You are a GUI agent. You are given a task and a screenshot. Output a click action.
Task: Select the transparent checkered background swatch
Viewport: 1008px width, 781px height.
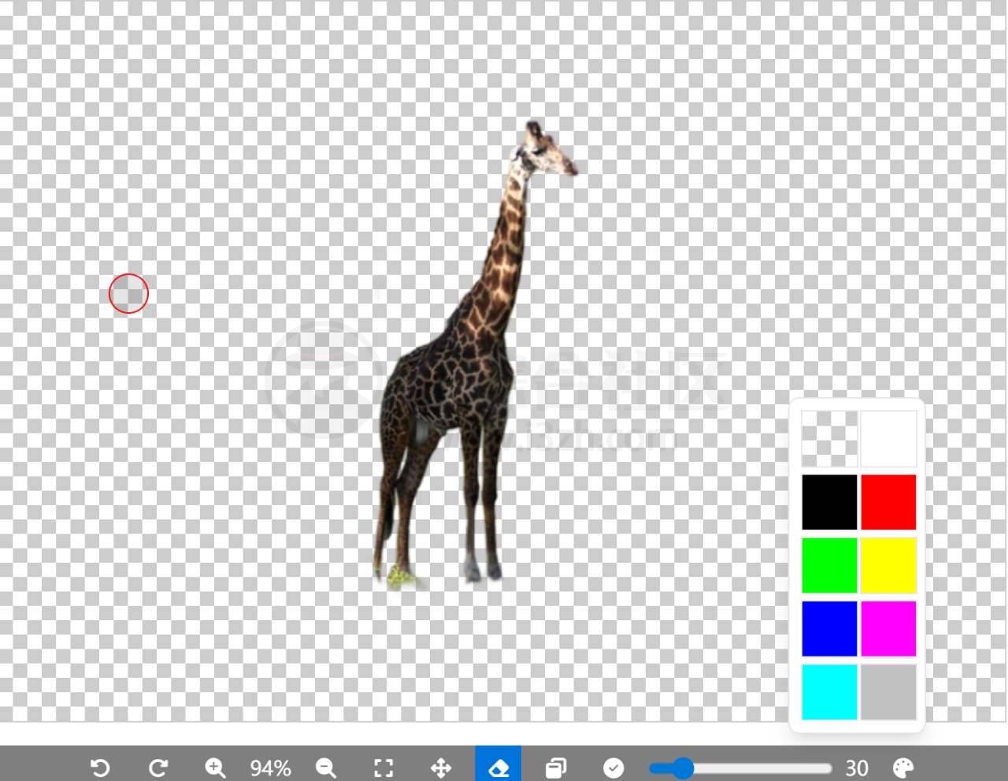tap(829, 438)
